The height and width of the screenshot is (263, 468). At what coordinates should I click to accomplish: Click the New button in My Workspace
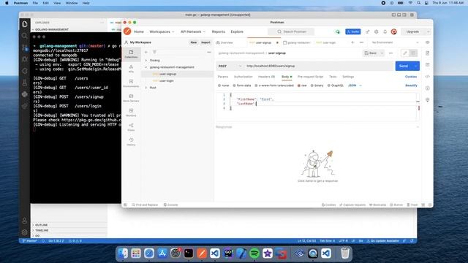coord(194,42)
